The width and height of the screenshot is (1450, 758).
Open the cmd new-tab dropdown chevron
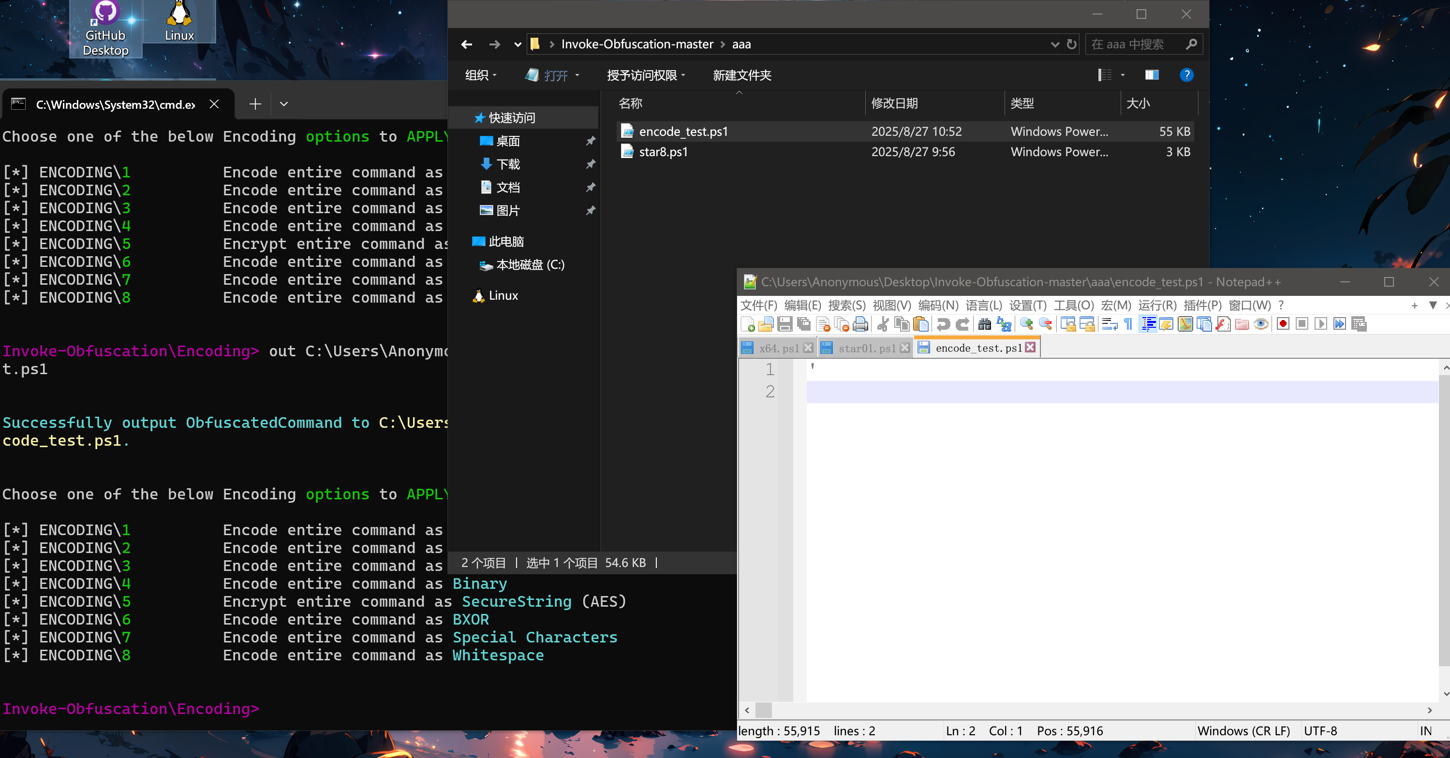point(284,103)
